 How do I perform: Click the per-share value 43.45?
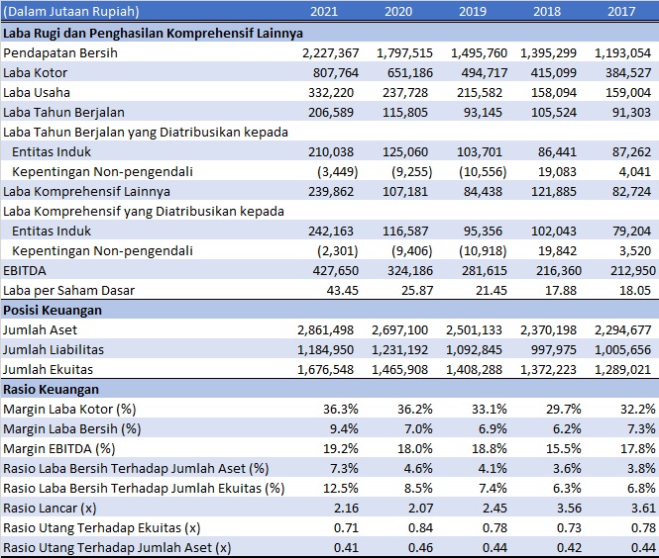point(342,290)
